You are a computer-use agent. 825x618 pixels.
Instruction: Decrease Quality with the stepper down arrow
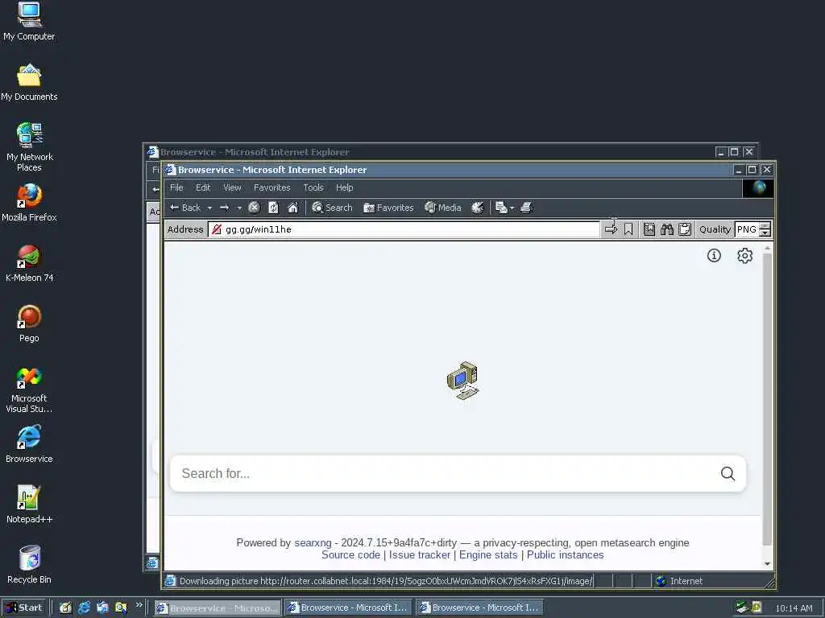[x=765, y=233]
